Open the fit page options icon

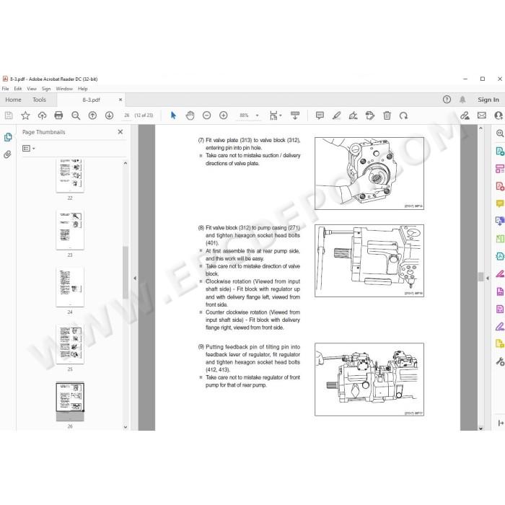pos(275,115)
